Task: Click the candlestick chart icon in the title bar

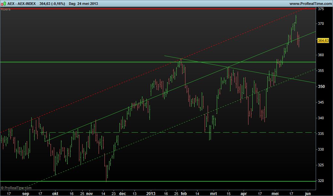Action: pyautogui.click(x=3, y=4)
